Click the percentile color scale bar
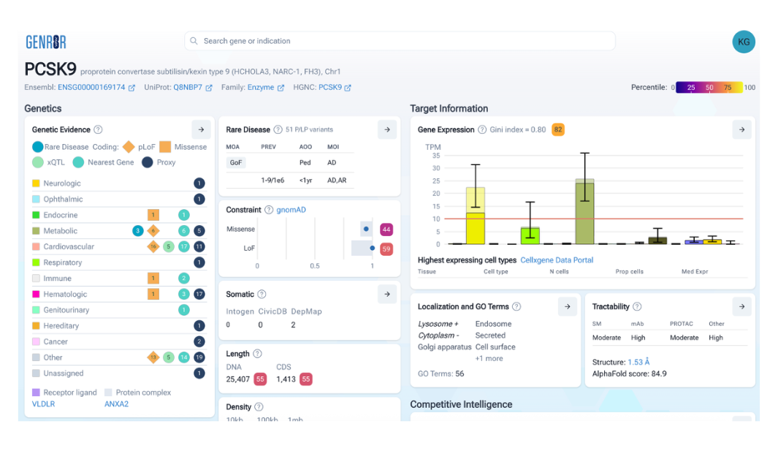The width and height of the screenshot is (778, 451). tap(709, 88)
